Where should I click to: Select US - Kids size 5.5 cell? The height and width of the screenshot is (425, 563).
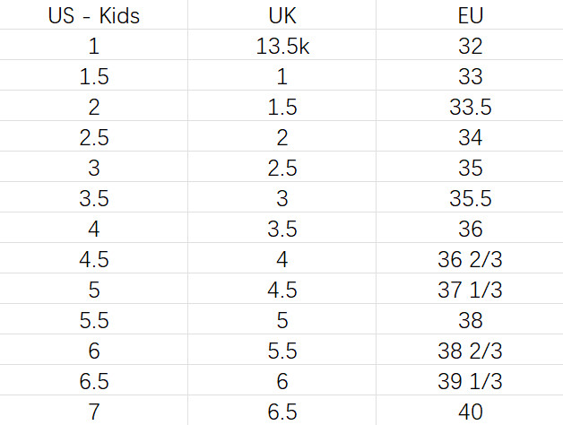pos(94,320)
